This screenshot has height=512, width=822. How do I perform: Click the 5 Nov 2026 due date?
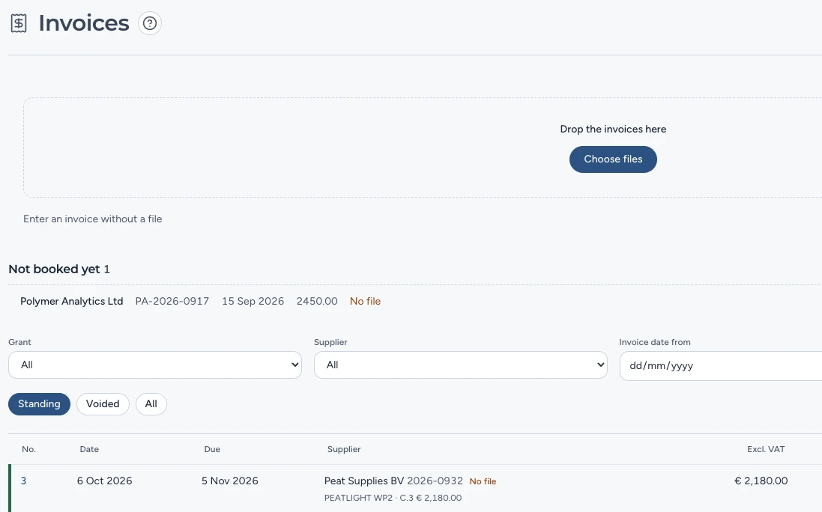tap(229, 481)
